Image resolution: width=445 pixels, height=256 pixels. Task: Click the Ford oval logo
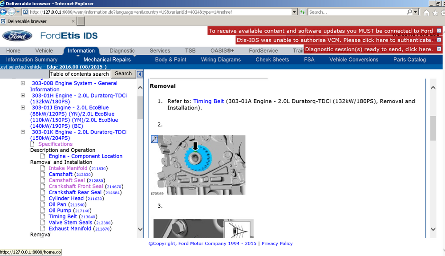tap(17, 36)
